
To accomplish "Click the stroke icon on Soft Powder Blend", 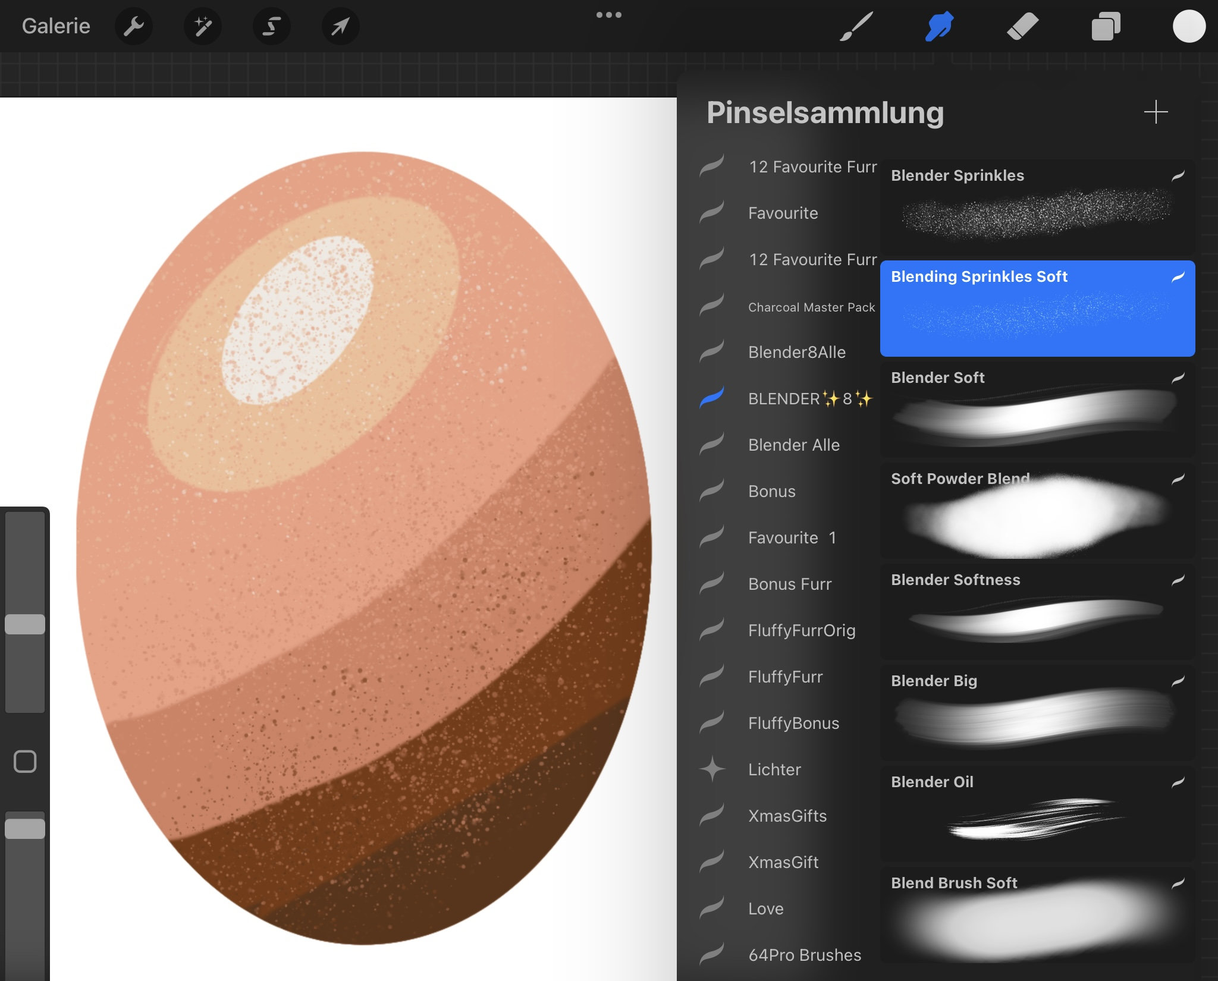I will click(1178, 479).
